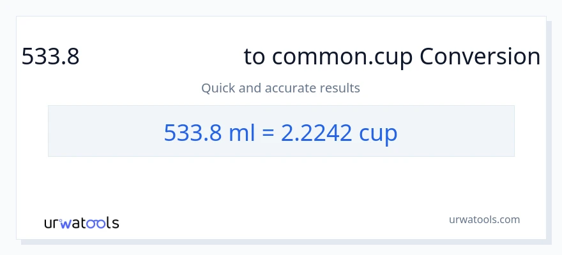
Task: Click the "to common.cup Conversion" heading text
Action: 391,57
